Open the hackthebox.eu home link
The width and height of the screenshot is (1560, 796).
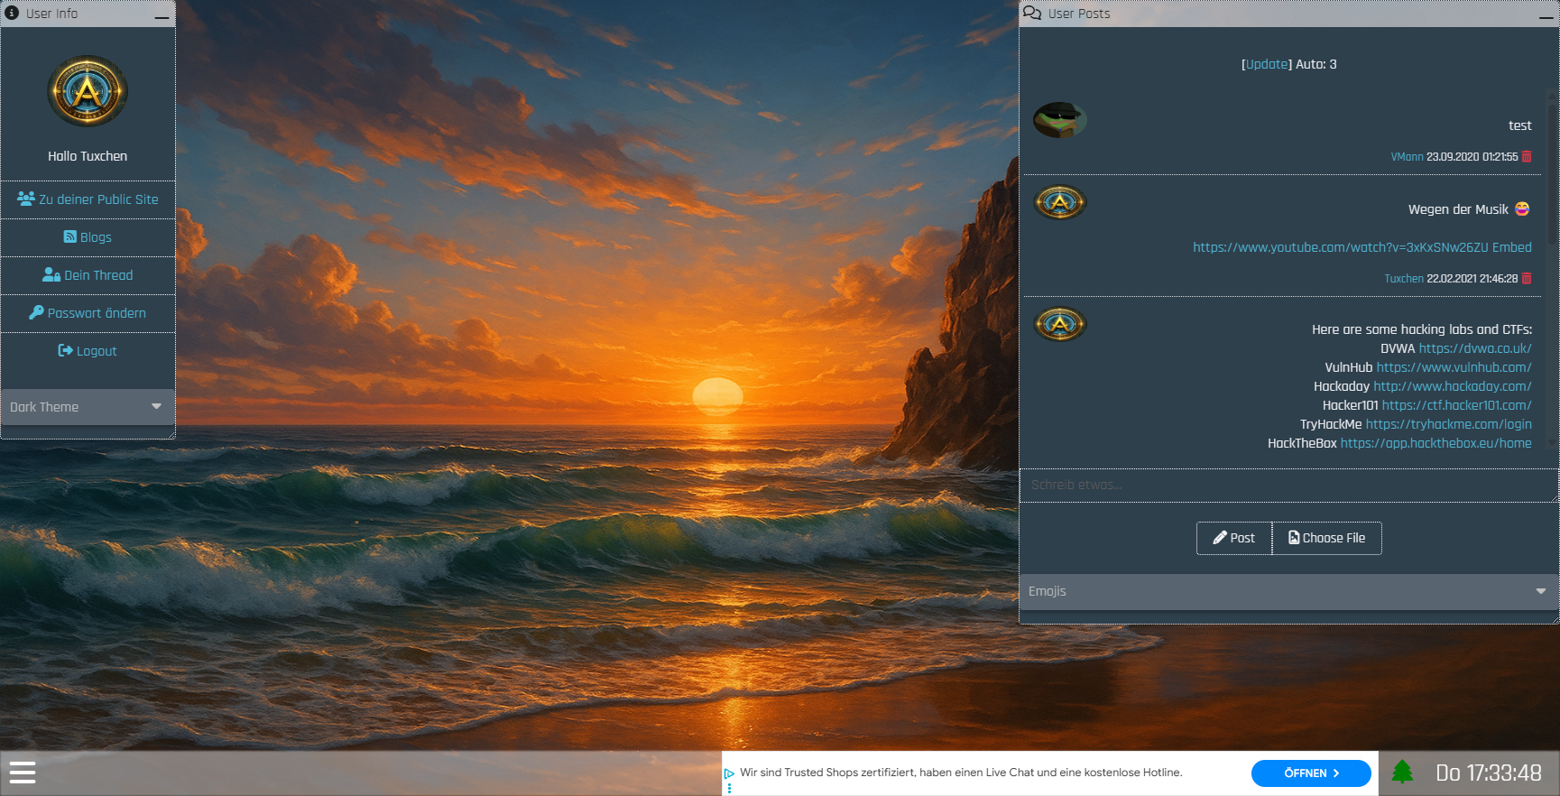[1436, 443]
